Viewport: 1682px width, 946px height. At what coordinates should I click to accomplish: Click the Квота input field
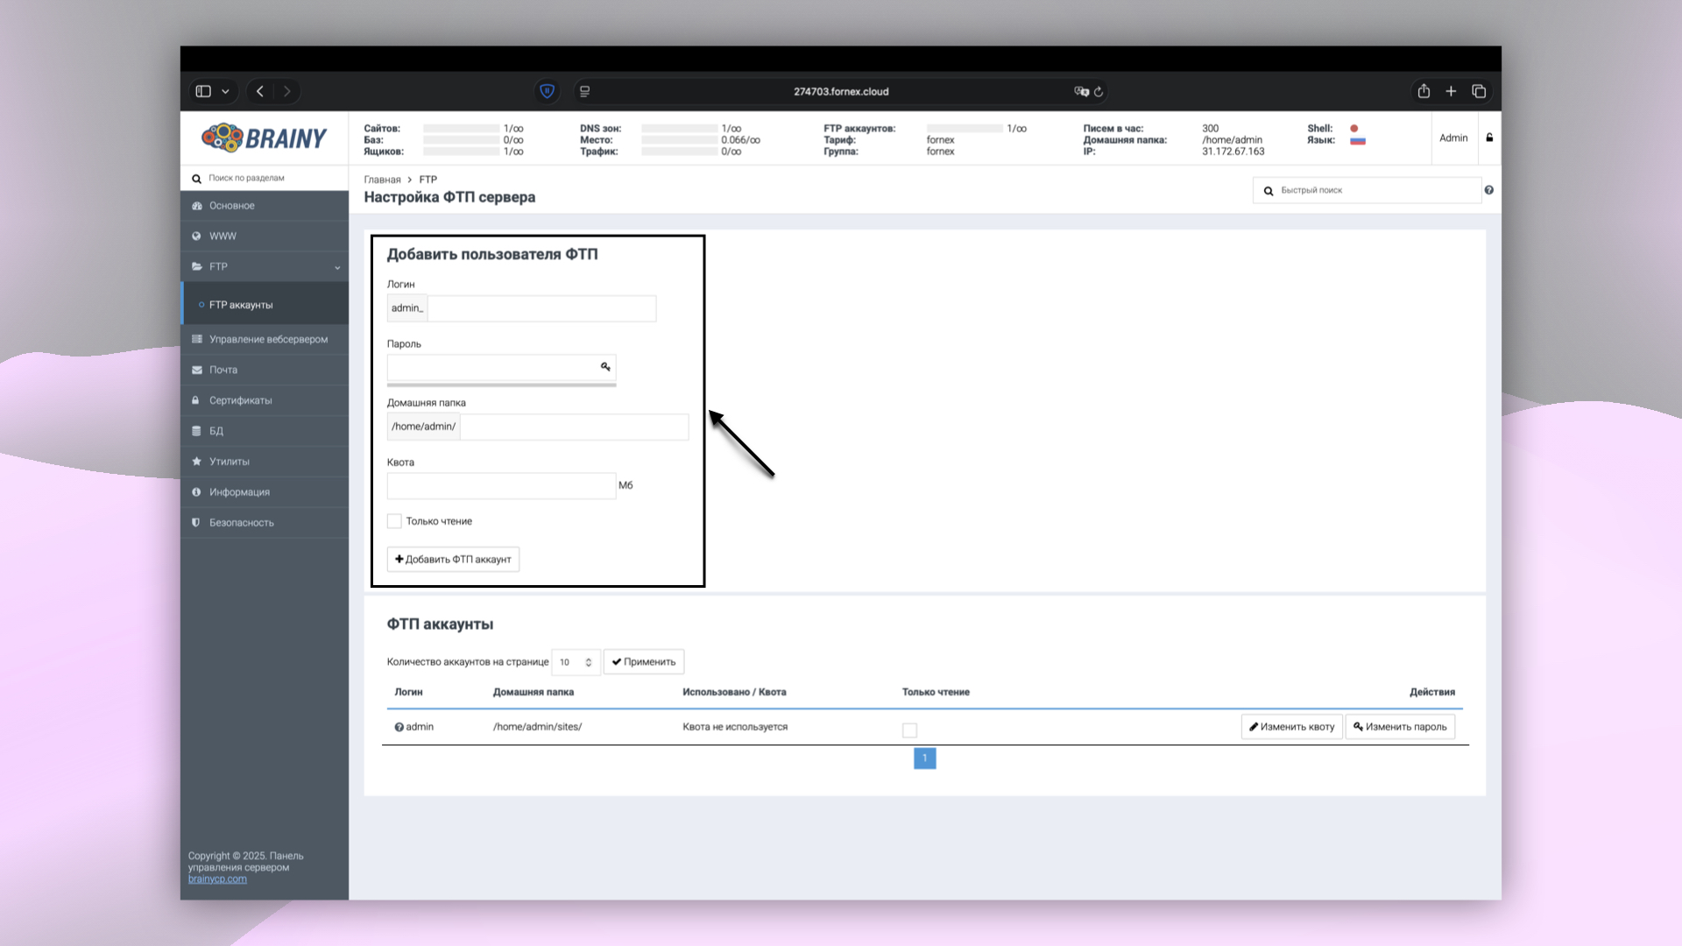click(501, 485)
